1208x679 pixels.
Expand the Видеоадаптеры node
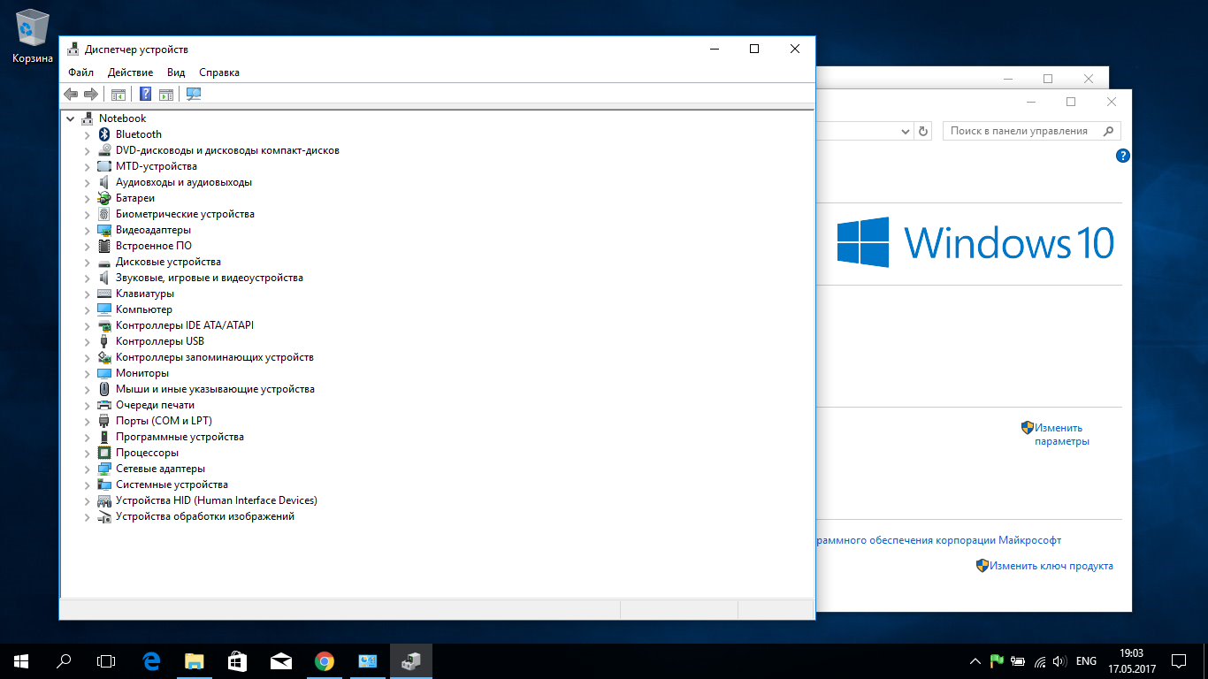87,230
